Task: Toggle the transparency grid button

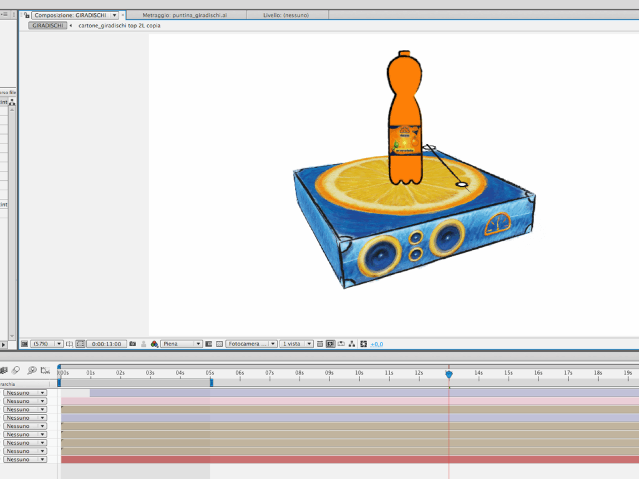Action: point(219,344)
